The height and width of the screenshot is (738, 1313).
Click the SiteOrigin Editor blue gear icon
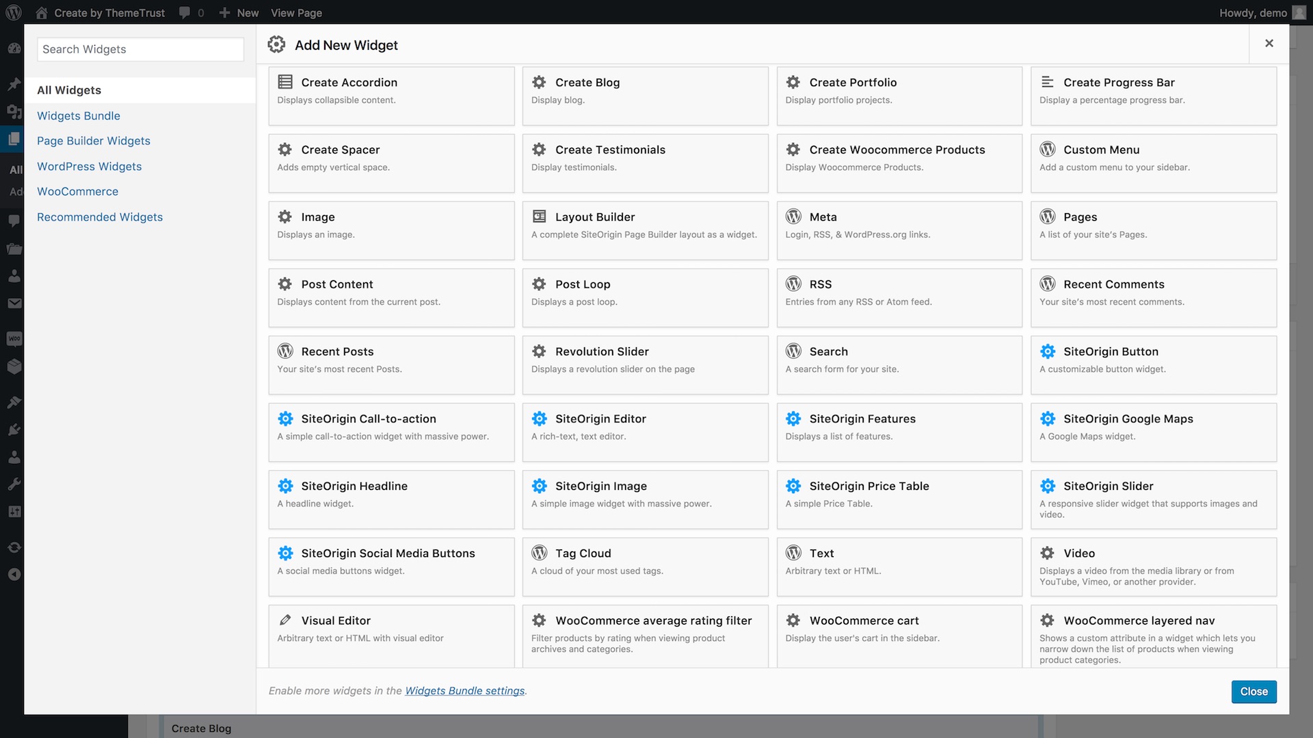(539, 418)
